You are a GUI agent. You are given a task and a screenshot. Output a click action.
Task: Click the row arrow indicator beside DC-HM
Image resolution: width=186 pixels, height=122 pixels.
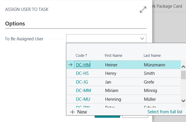tap(70, 65)
